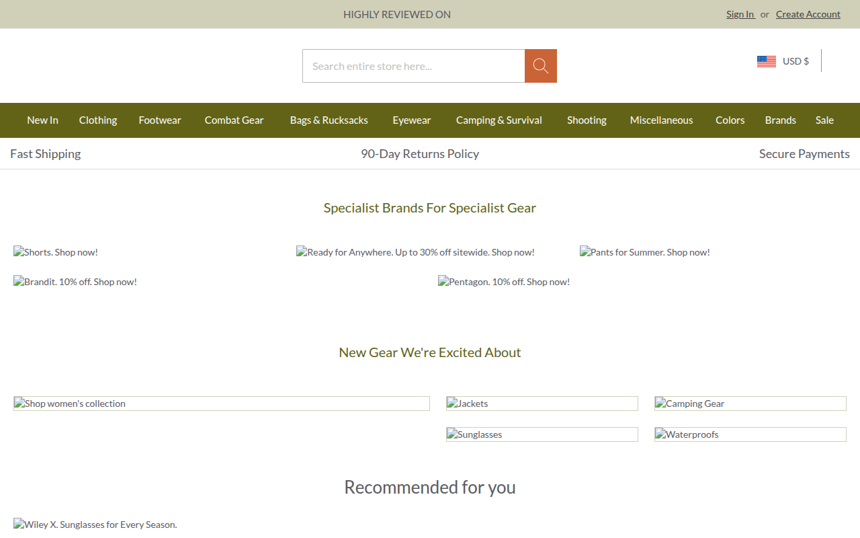Choose Shooting from the navigation bar
860x538 pixels.
(587, 120)
